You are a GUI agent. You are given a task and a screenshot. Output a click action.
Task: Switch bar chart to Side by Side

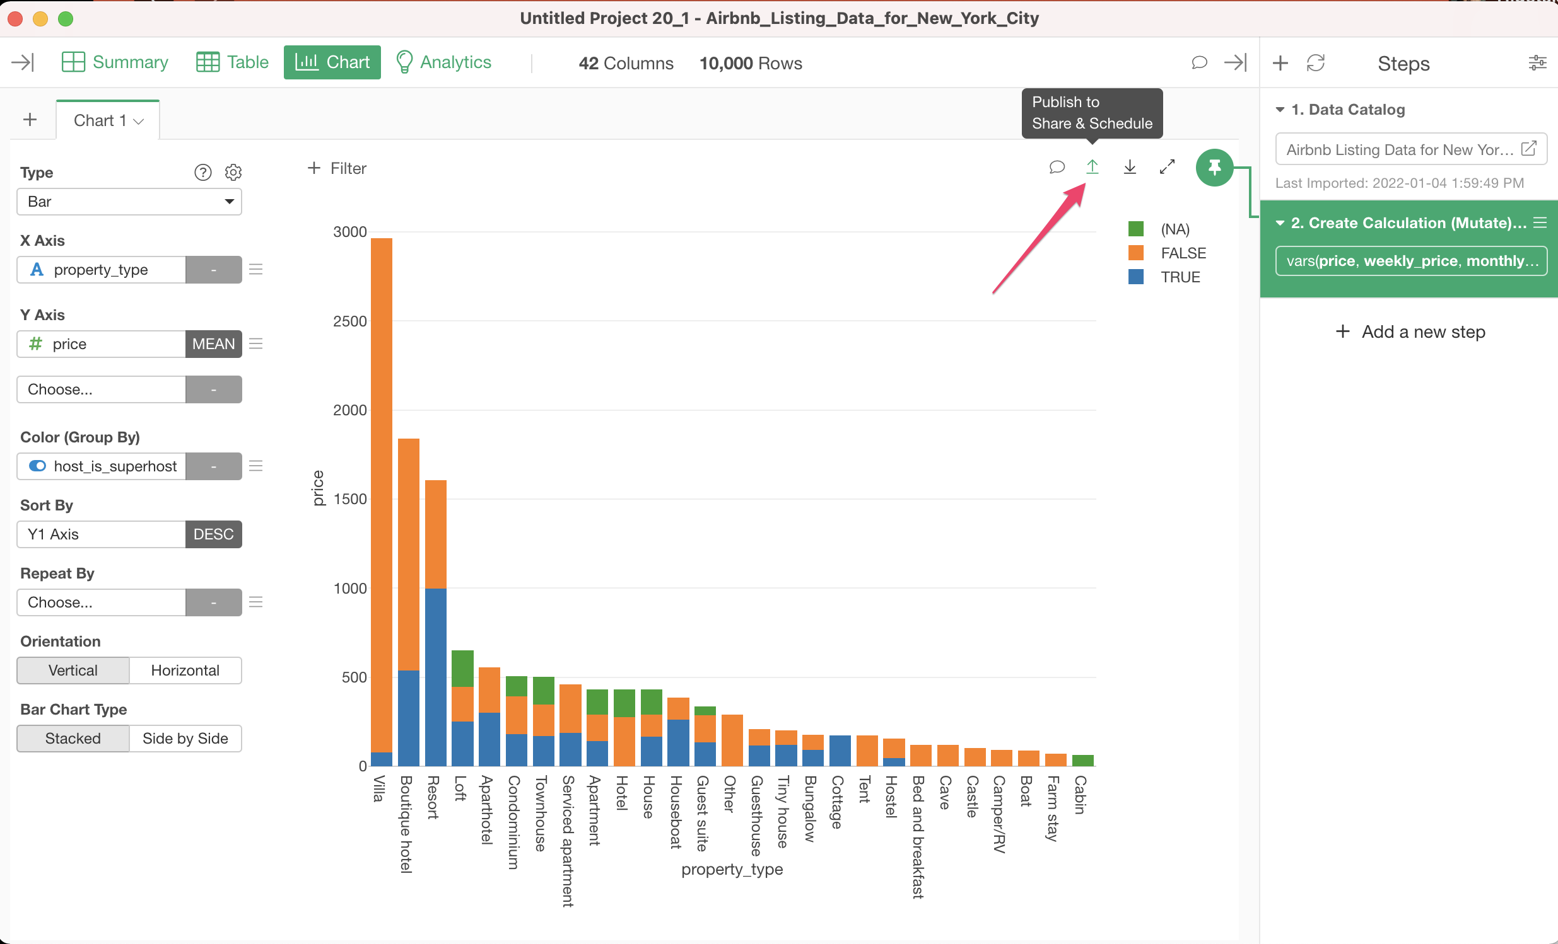pyautogui.click(x=185, y=739)
